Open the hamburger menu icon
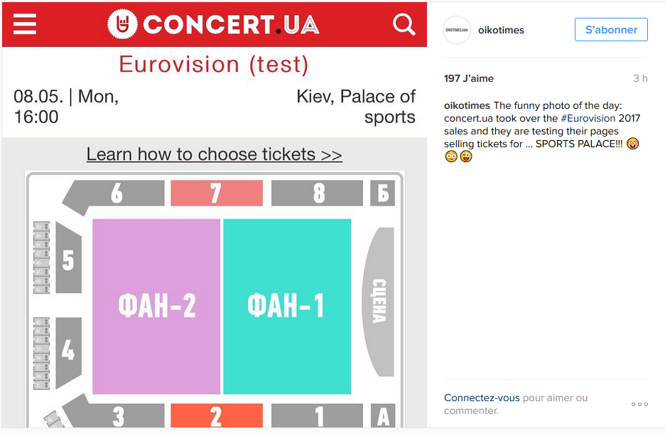Image resolution: width=665 pixels, height=436 pixels. (25, 23)
